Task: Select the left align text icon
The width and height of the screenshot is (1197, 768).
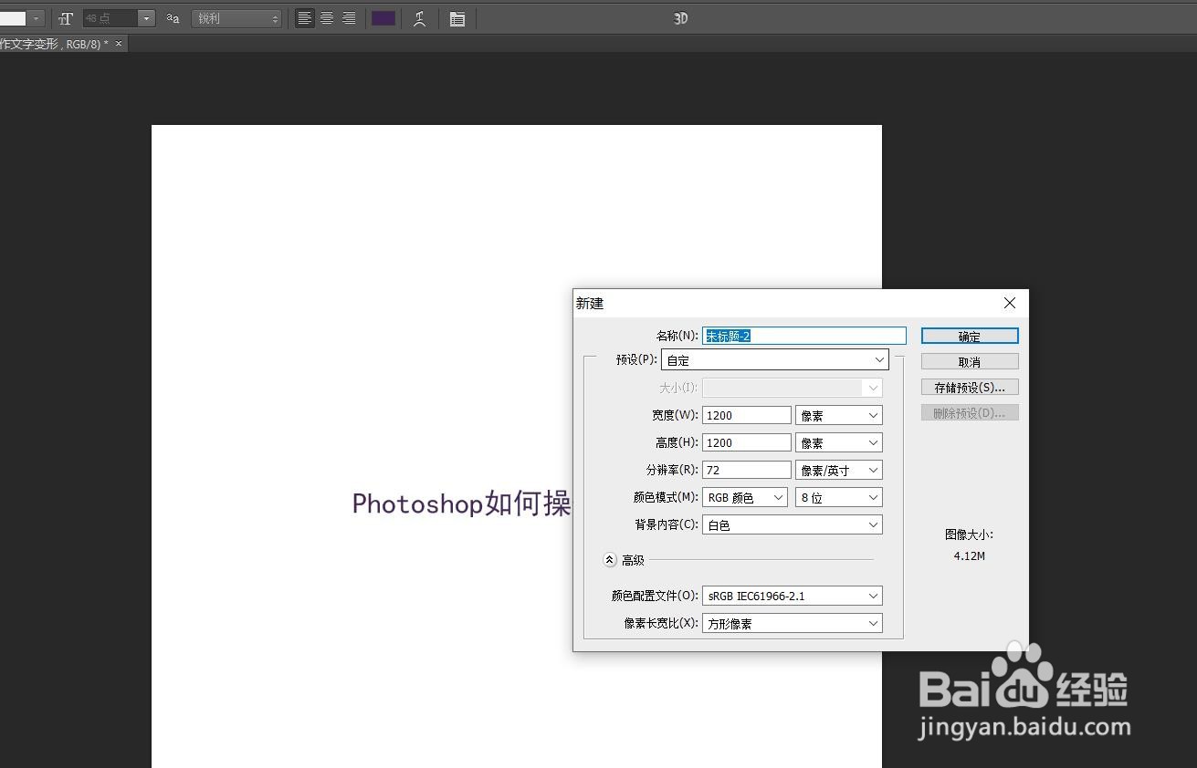Action: click(x=304, y=18)
